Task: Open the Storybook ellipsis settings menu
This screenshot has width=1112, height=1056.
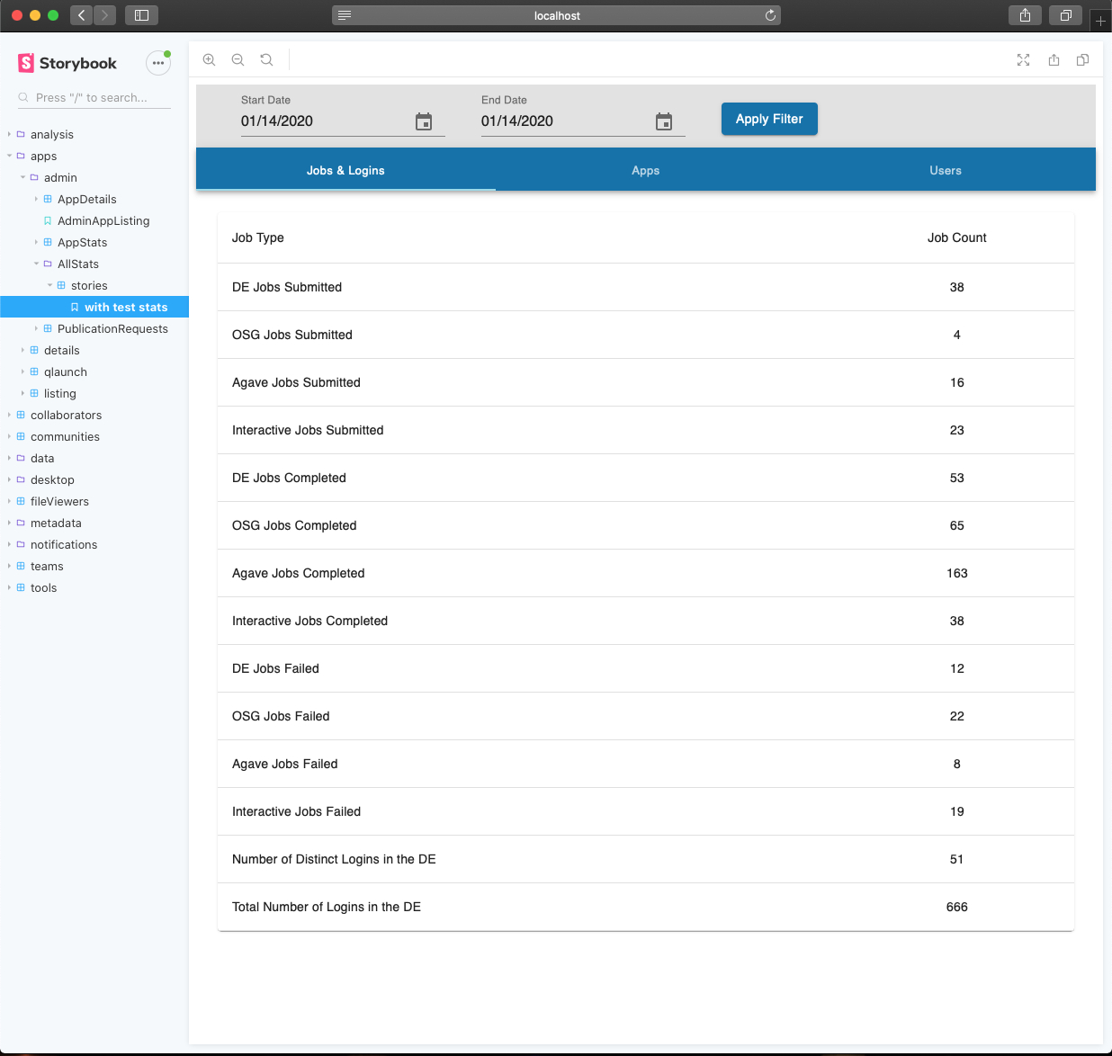Action: coord(158,63)
